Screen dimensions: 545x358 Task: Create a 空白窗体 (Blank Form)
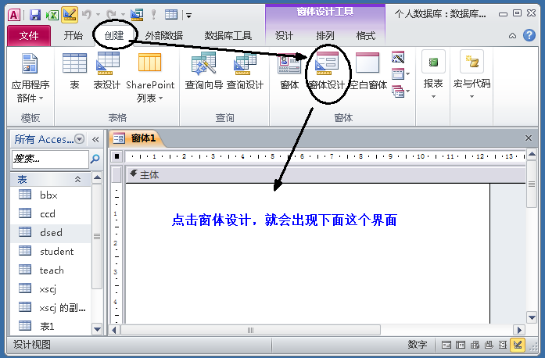point(368,71)
